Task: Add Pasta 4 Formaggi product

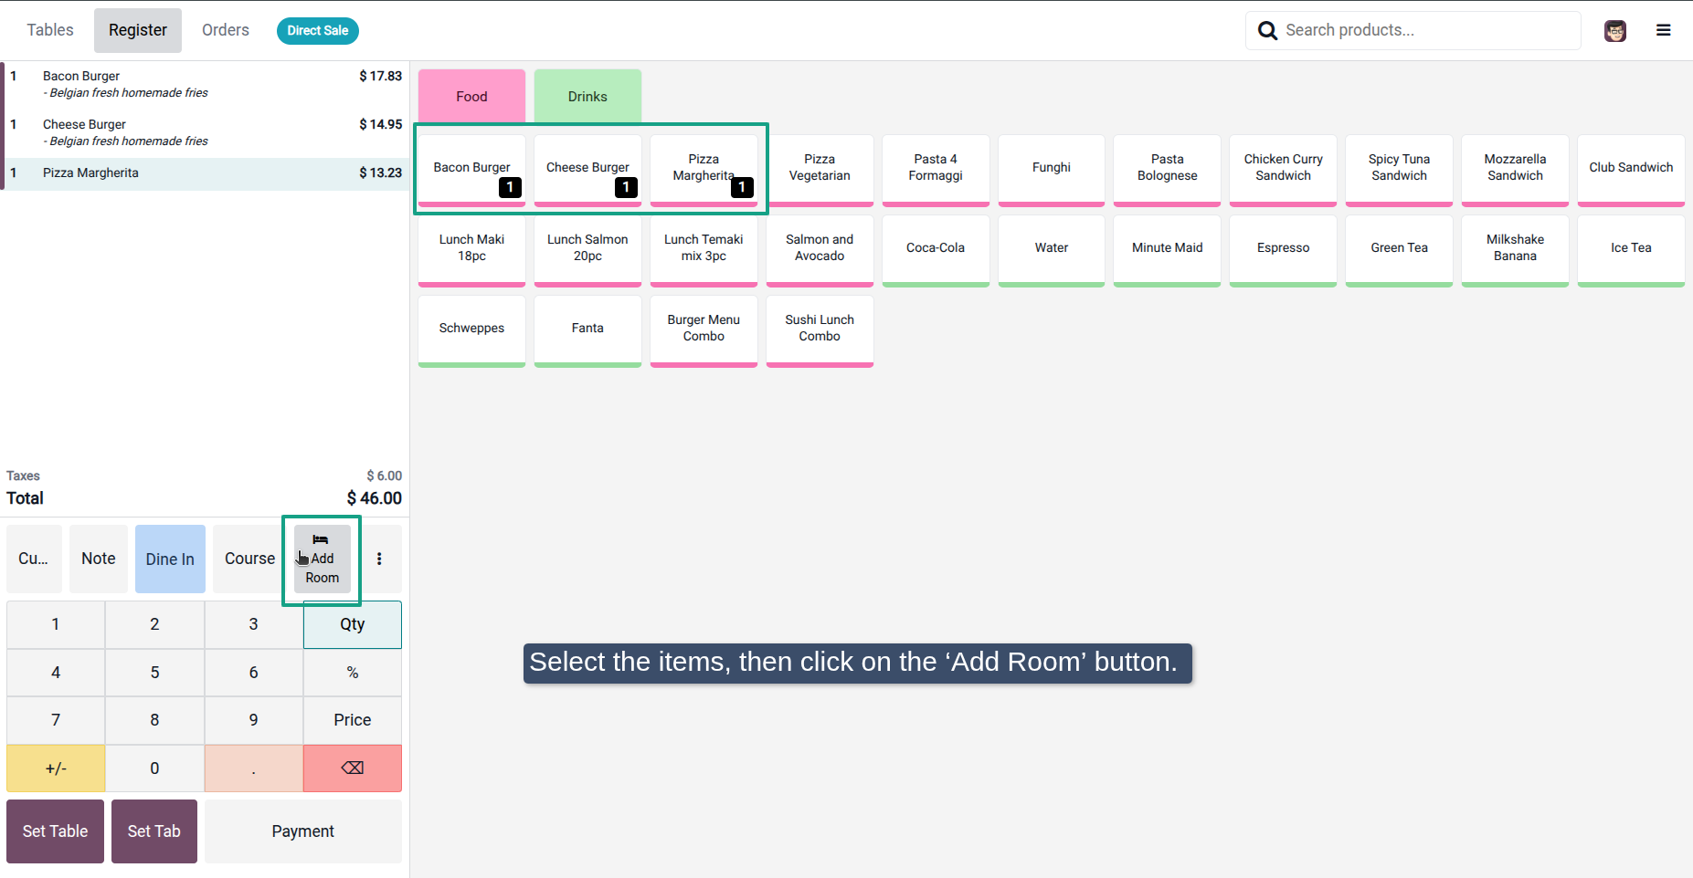Action: pyautogui.click(x=936, y=170)
